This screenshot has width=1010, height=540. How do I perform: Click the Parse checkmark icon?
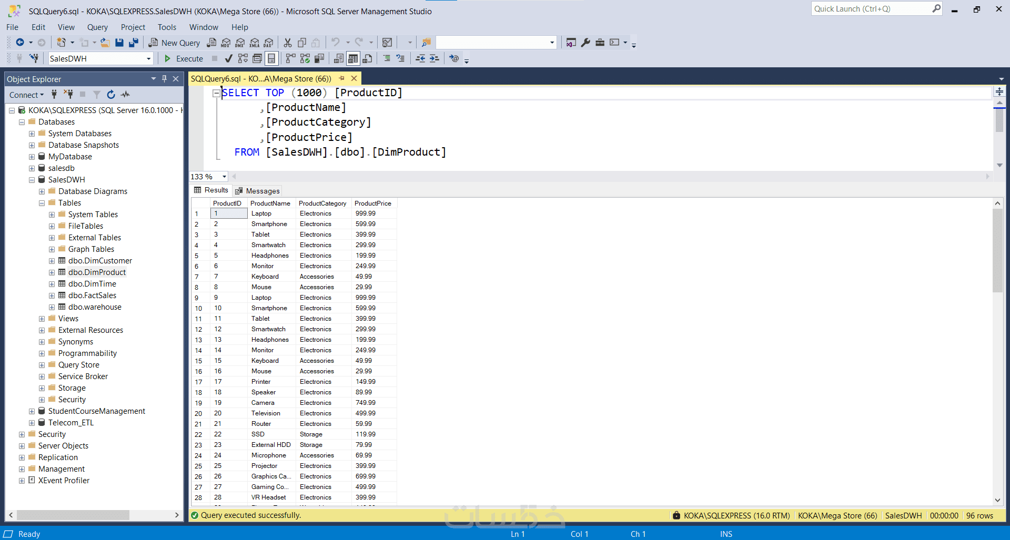(228, 58)
